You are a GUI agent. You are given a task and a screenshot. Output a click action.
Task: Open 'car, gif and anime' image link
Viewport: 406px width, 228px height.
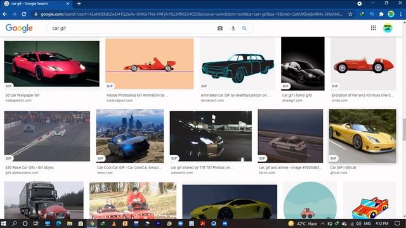[x=290, y=167]
